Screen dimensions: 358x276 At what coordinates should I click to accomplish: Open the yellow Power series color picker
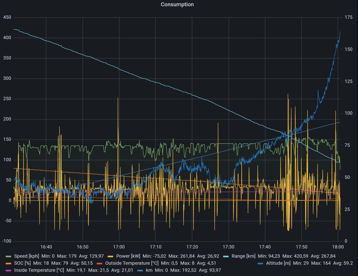pos(111,257)
